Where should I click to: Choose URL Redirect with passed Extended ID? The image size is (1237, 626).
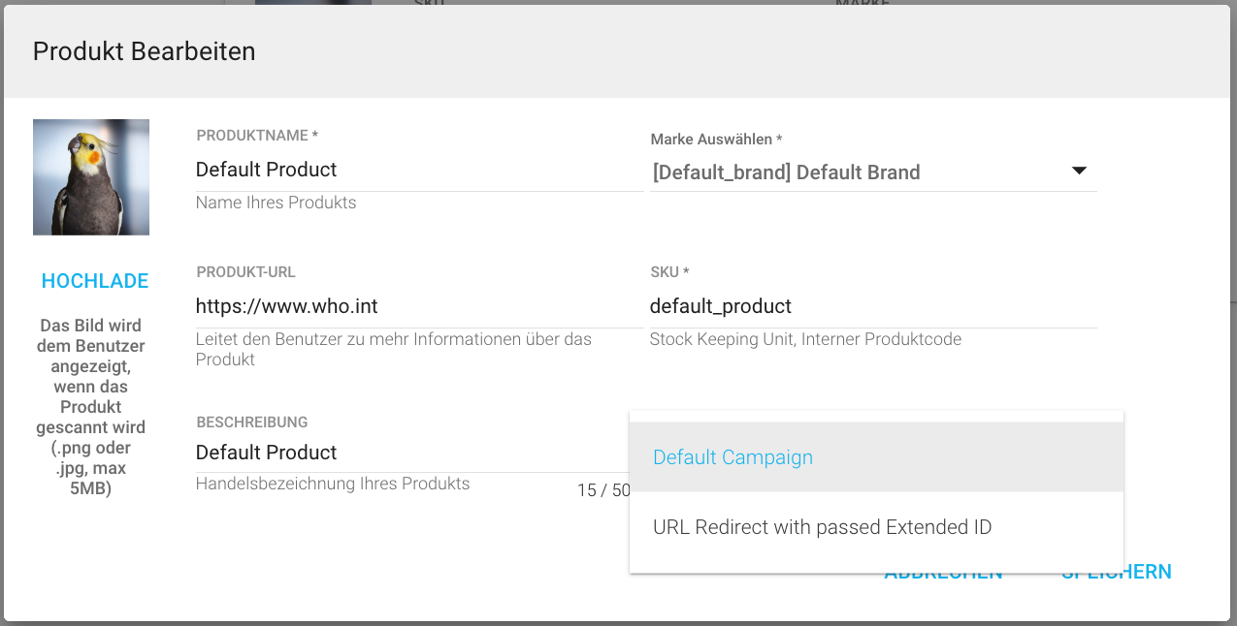[822, 528]
